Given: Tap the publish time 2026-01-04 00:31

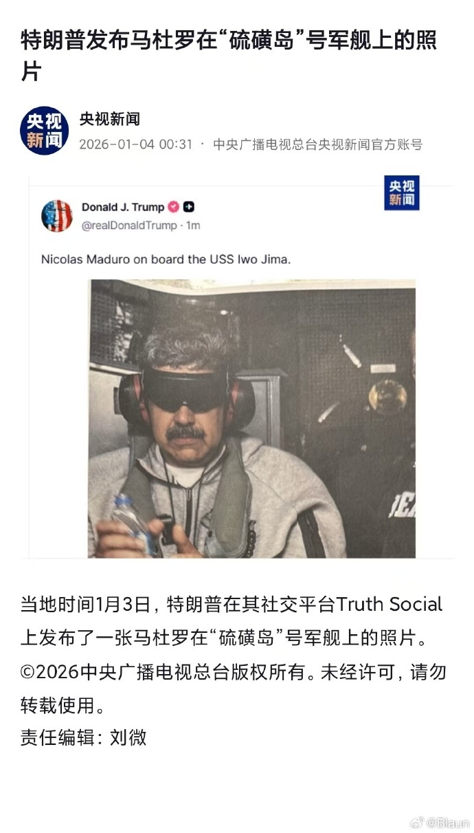Looking at the screenshot, I should [x=136, y=144].
